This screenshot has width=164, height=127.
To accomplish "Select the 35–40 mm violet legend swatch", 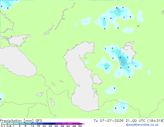I will [64, 124].
